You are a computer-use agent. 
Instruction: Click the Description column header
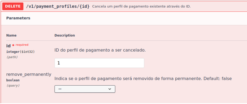[x=65, y=35]
